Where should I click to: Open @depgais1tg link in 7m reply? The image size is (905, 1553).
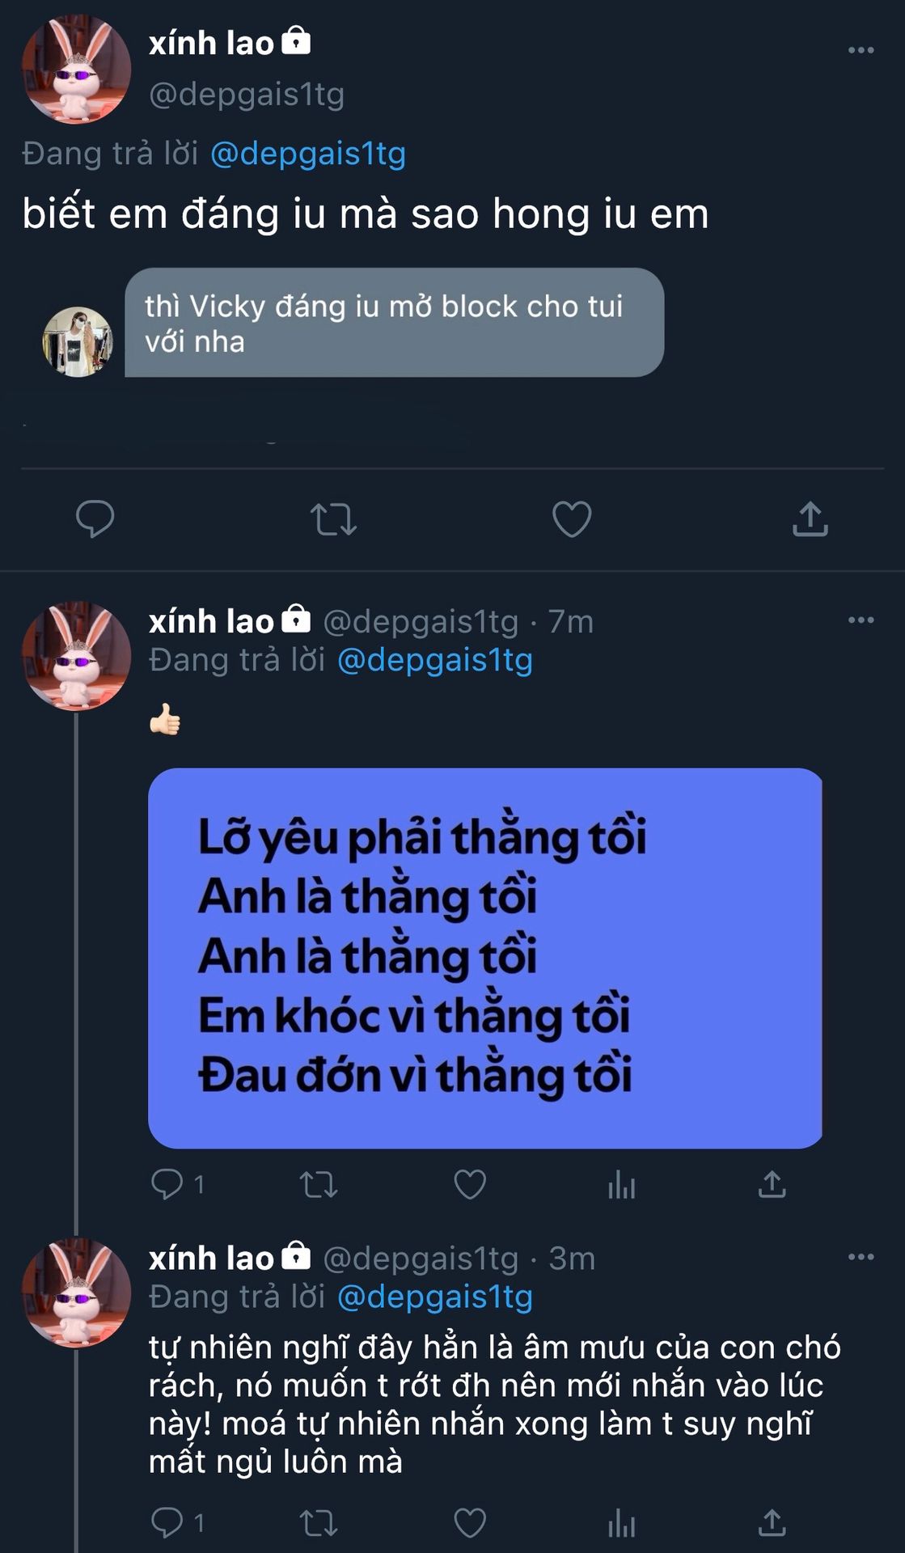(x=435, y=660)
